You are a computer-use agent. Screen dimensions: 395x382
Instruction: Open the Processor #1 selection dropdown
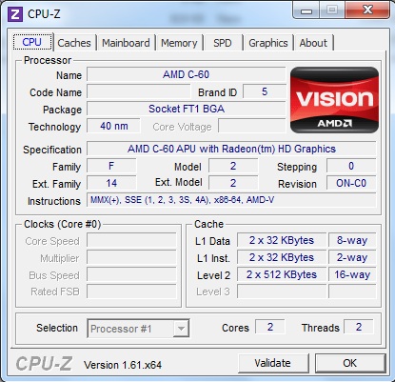click(138, 329)
